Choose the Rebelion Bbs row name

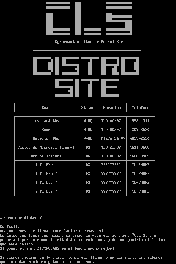[46, 139]
